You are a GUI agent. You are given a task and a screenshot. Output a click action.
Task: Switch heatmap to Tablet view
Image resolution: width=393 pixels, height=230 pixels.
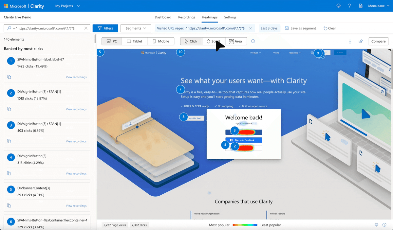coord(134,41)
